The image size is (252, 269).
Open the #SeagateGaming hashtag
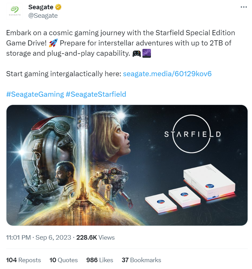35,94
